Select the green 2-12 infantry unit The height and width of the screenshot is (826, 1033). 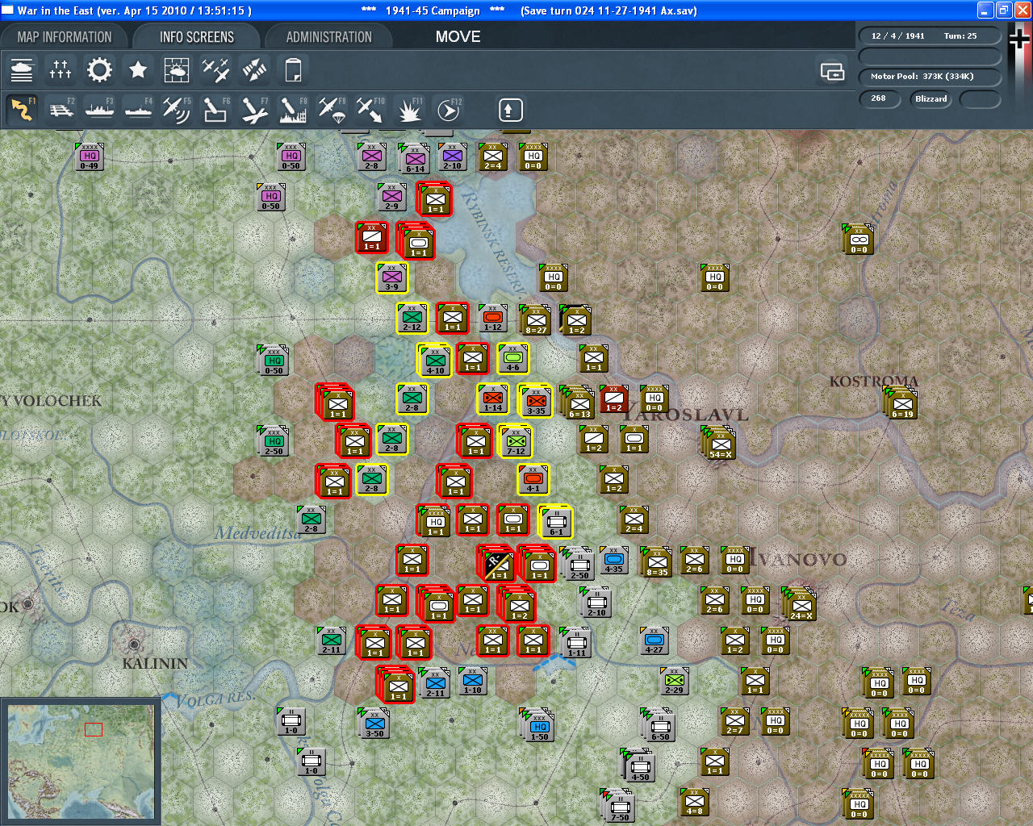point(412,319)
